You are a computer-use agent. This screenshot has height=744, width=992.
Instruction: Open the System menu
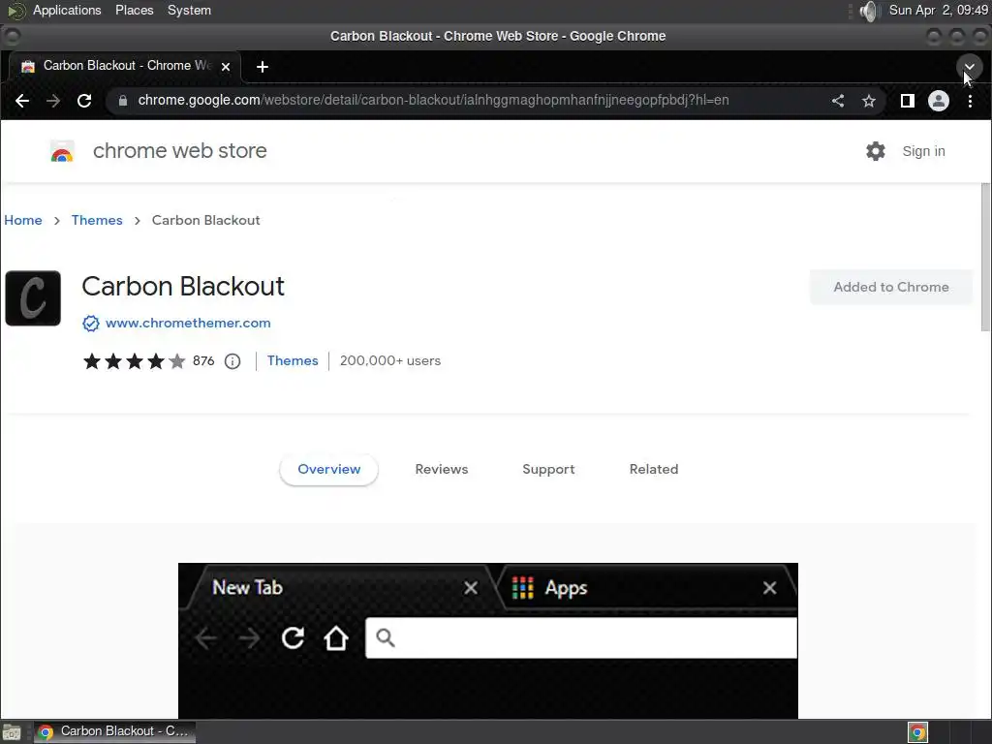(x=189, y=10)
